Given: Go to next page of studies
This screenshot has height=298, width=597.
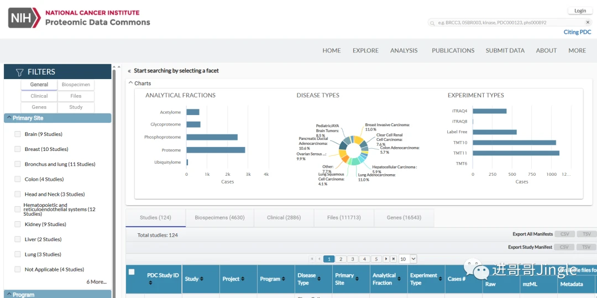Looking at the screenshot, I should [385, 259].
